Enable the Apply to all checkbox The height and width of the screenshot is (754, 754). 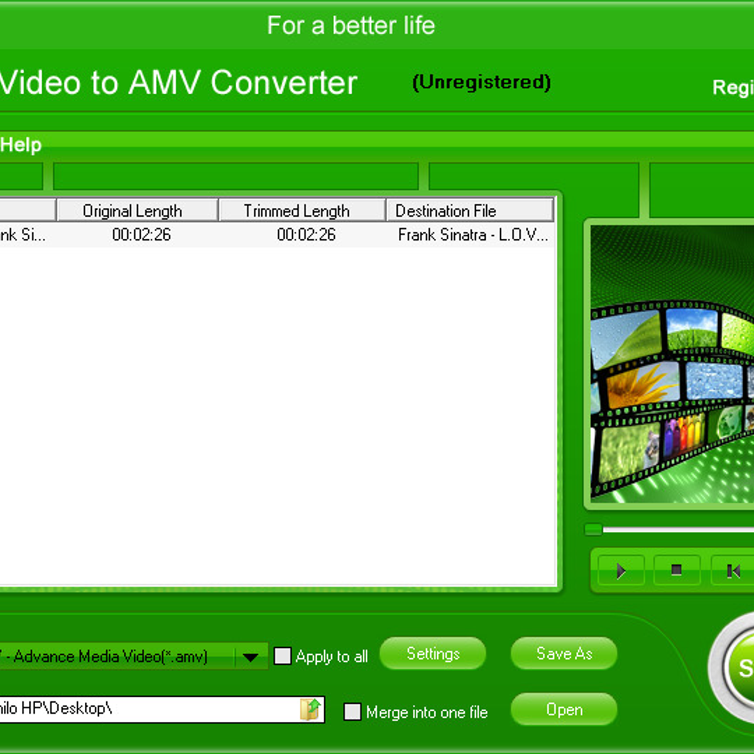(283, 656)
